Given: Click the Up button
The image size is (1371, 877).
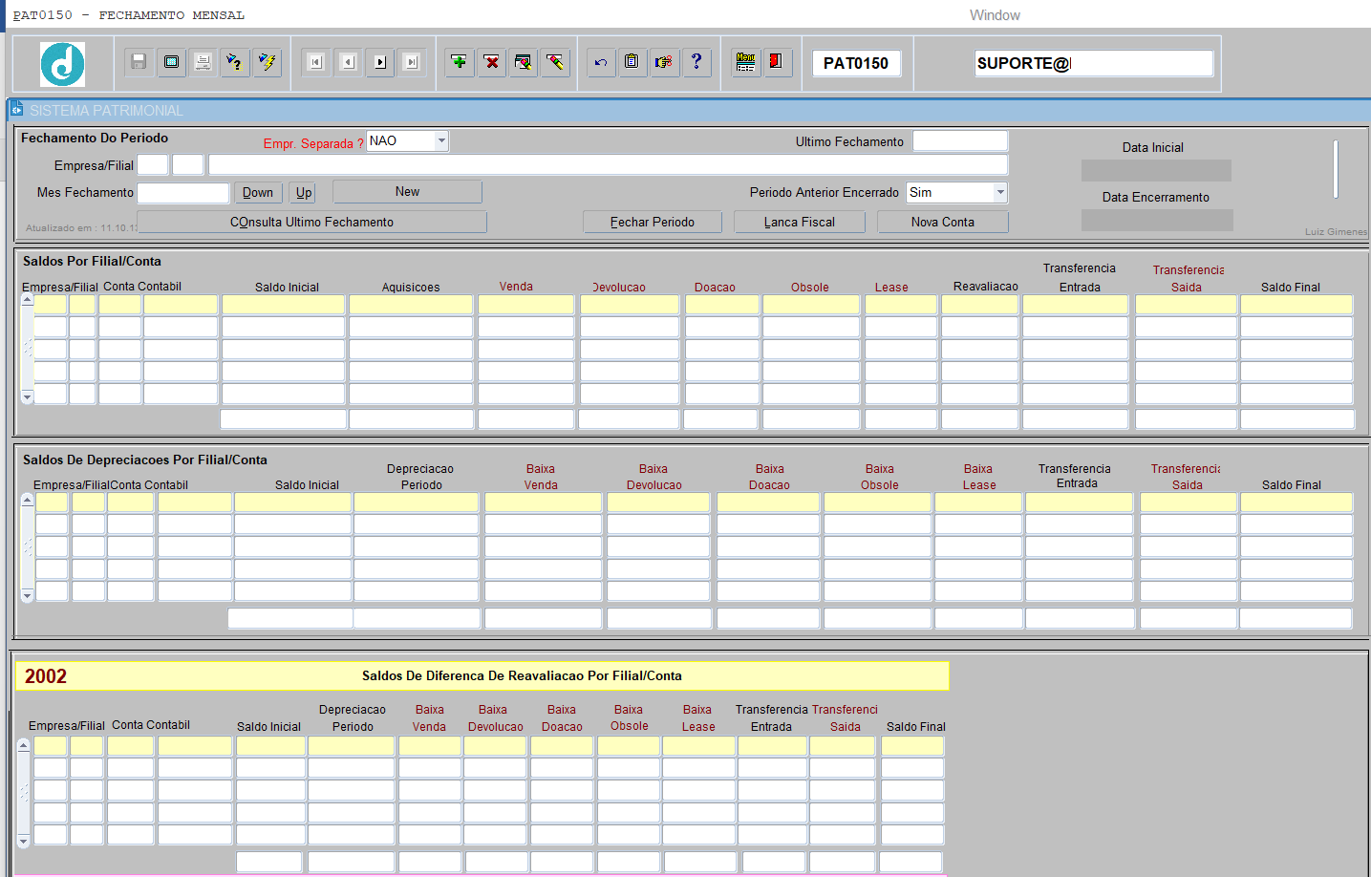Looking at the screenshot, I should coord(304,192).
